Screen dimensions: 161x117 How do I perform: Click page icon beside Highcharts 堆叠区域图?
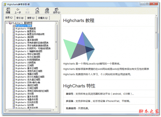tap(14, 74)
